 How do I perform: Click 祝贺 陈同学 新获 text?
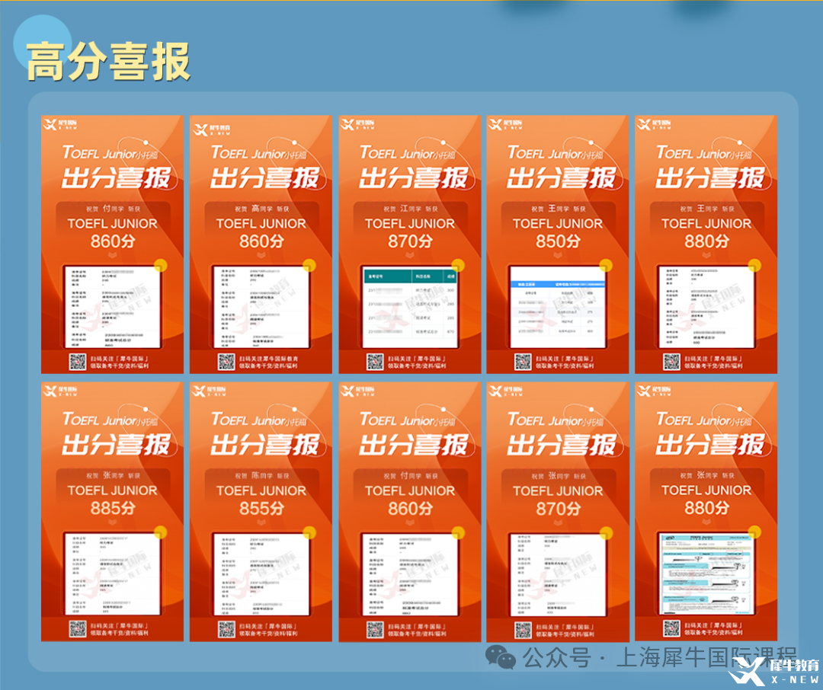(x=261, y=476)
